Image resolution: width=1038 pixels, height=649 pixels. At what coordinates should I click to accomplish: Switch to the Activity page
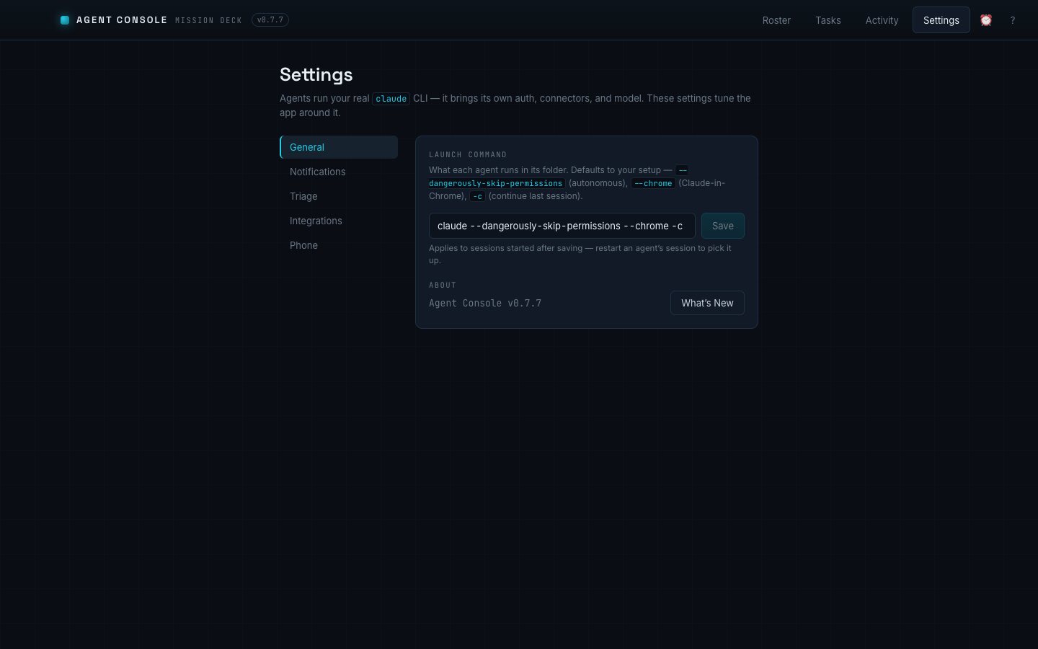[882, 20]
